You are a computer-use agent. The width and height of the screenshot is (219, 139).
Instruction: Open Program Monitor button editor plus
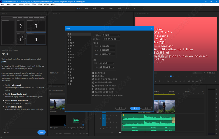pyautogui.click(x=215, y=81)
